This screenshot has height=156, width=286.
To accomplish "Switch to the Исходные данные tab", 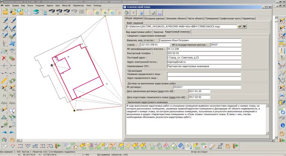I will coord(154,18).
